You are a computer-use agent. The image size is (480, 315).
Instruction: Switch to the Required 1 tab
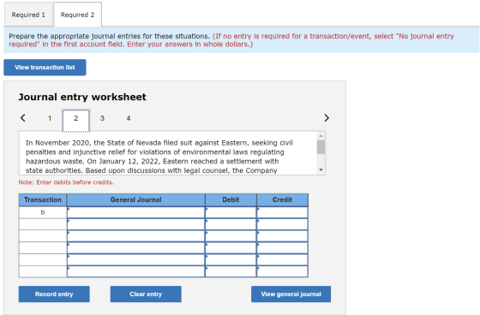coord(28,15)
